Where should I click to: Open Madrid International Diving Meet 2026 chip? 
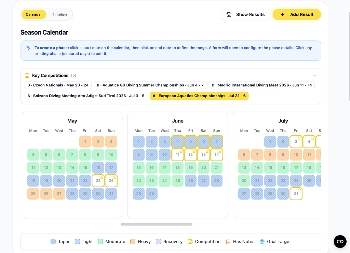pos(262,85)
